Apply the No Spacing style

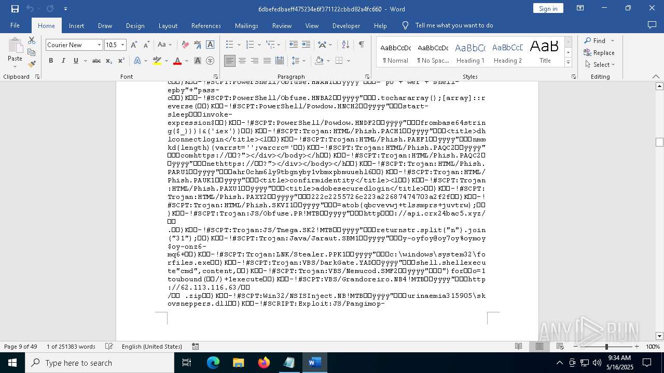pos(433,52)
